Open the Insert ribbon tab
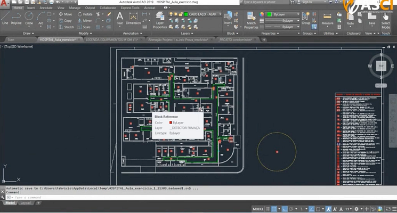The width and height of the screenshot is (397, 213). point(31,8)
